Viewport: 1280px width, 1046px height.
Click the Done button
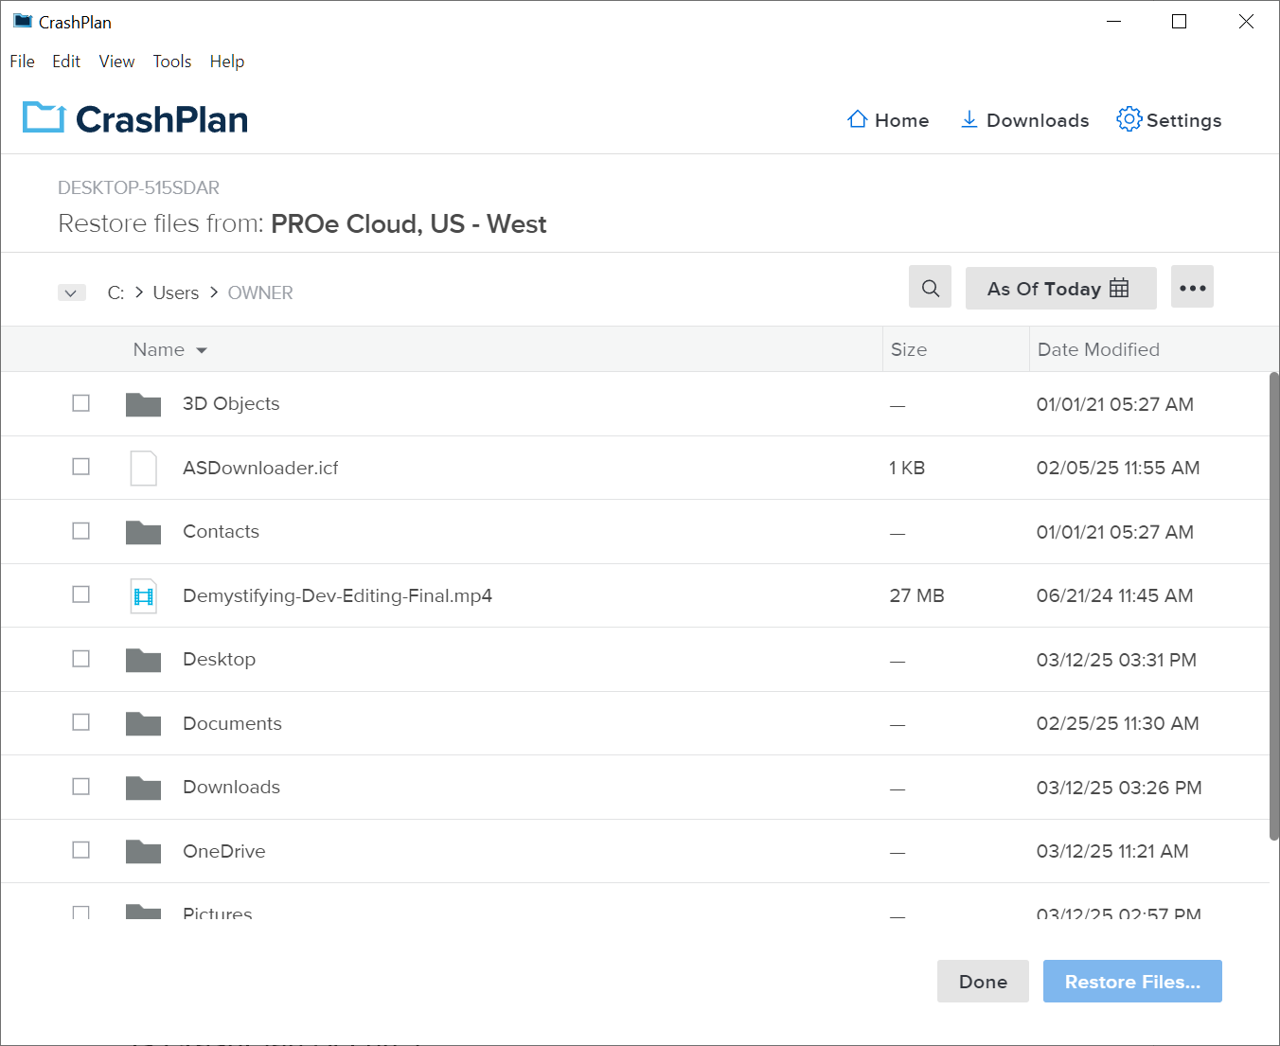click(x=983, y=982)
